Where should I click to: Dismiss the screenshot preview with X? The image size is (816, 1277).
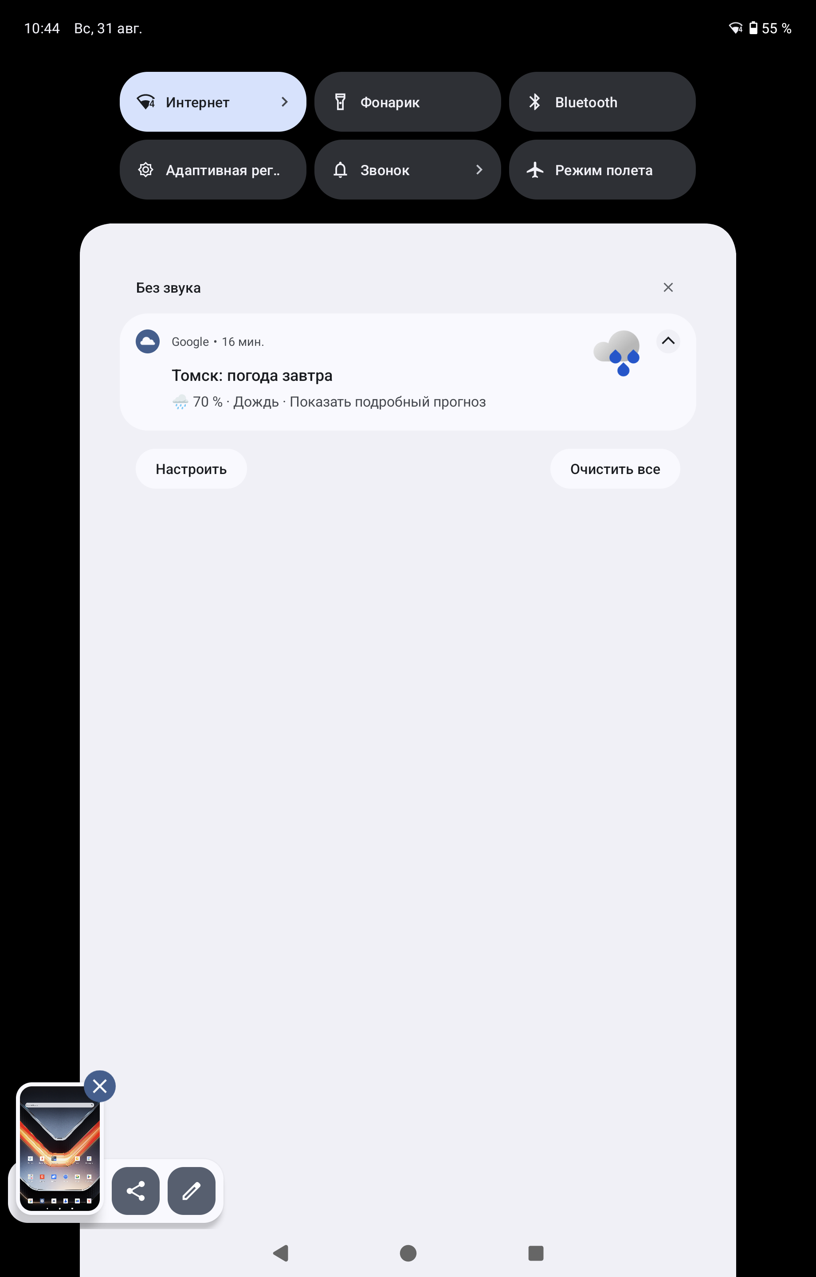[100, 1086]
